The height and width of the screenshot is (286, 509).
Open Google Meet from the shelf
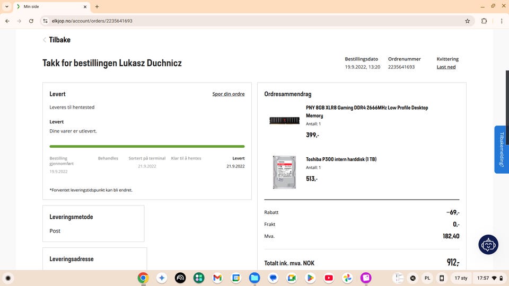(x=292, y=278)
